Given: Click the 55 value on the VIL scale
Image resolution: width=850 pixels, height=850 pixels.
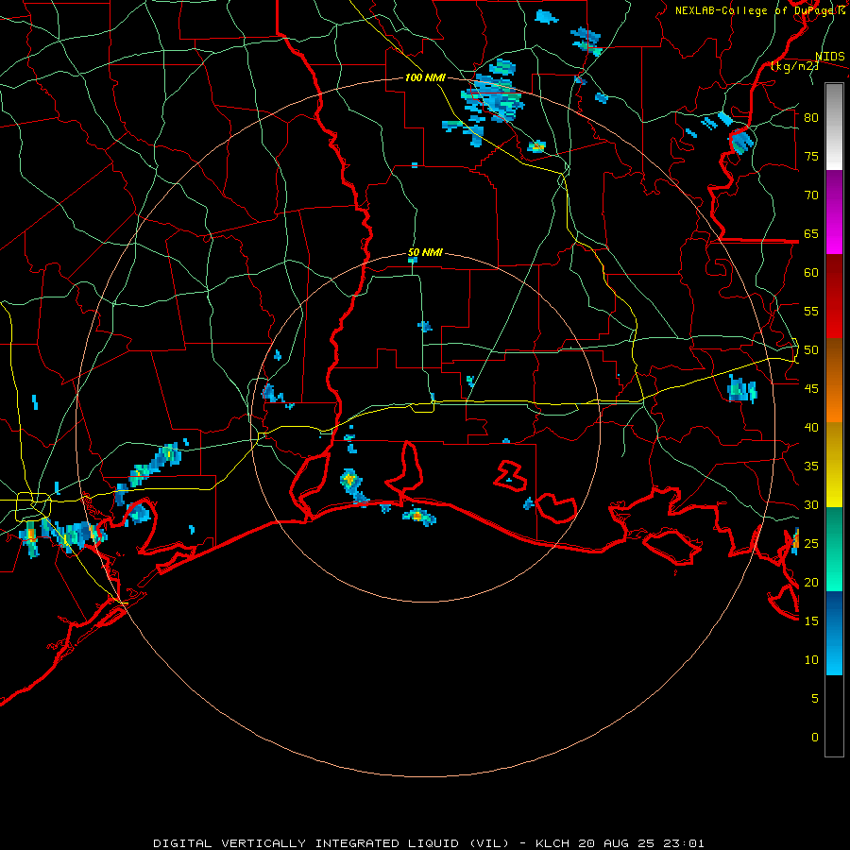Looking at the screenshot, I should [x=811, y=311].
